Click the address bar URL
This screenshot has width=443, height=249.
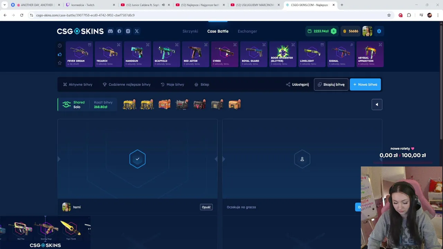85,15
